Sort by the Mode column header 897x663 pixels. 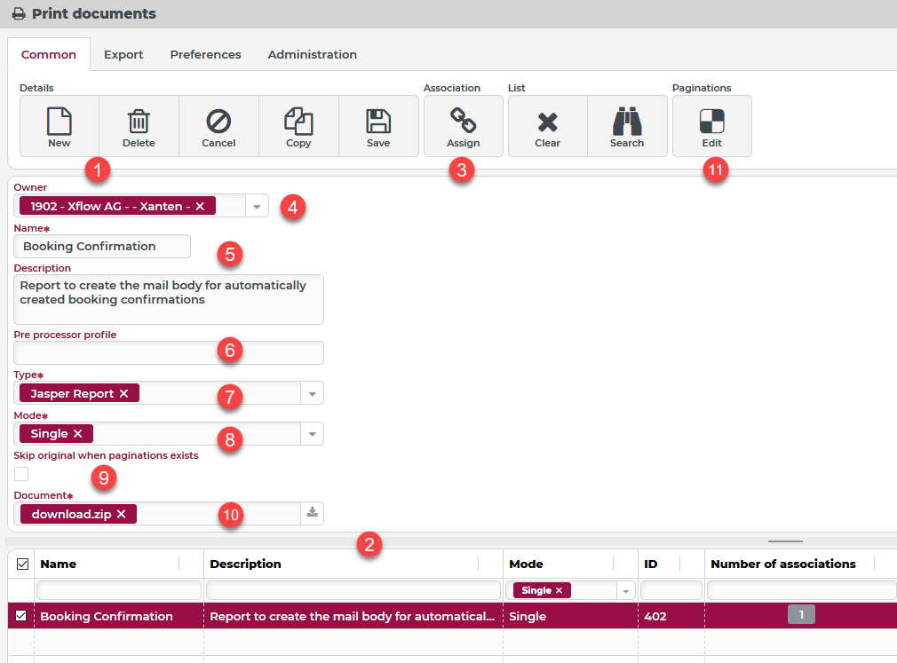[526, 564]
